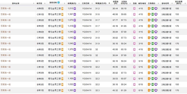Open the 櫻花金馬之櫻 link in the B棟5號 row
The width and height of the screenshot is (187, 94).
coord(55,26)
